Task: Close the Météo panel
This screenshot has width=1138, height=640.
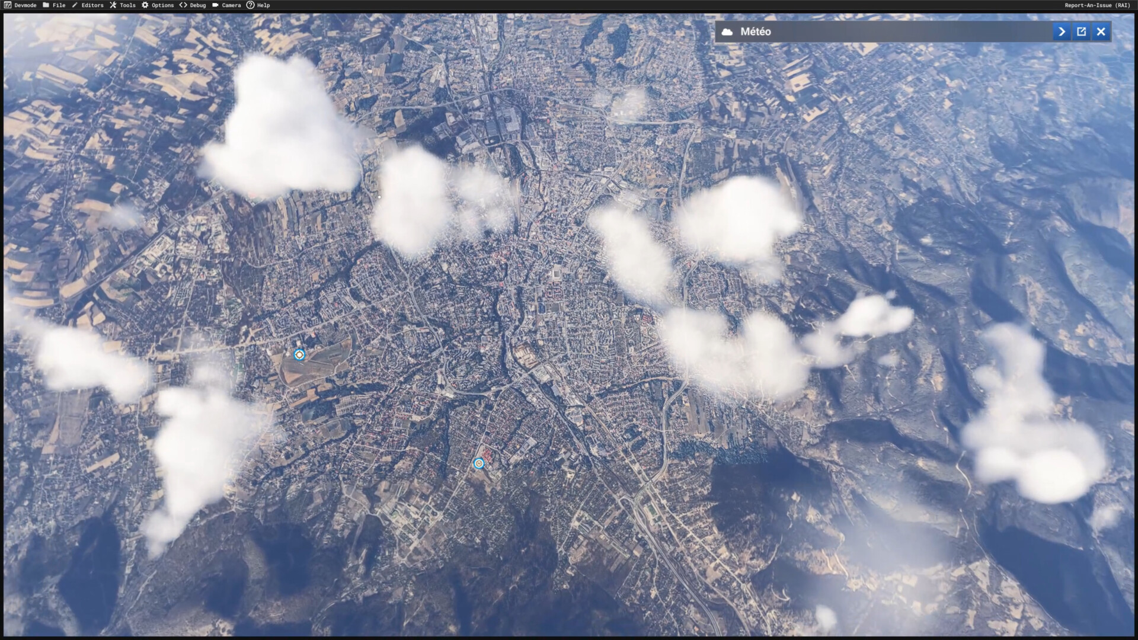Action: coord(1101,32)
